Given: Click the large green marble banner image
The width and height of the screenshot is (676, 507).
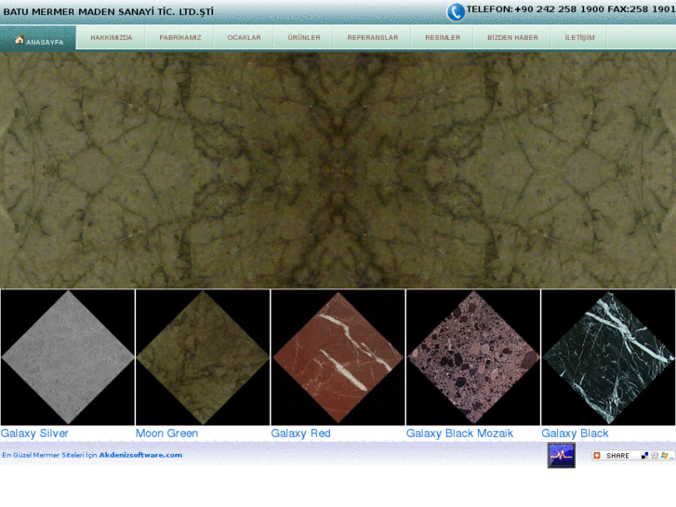Looking at the screenshot, I should pyautogui.click(x=338, y=170).
